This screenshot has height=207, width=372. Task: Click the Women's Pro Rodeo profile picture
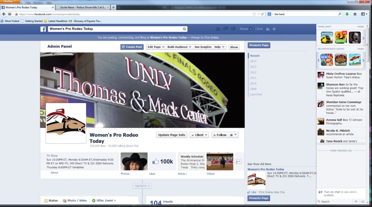tap(66, 123)
